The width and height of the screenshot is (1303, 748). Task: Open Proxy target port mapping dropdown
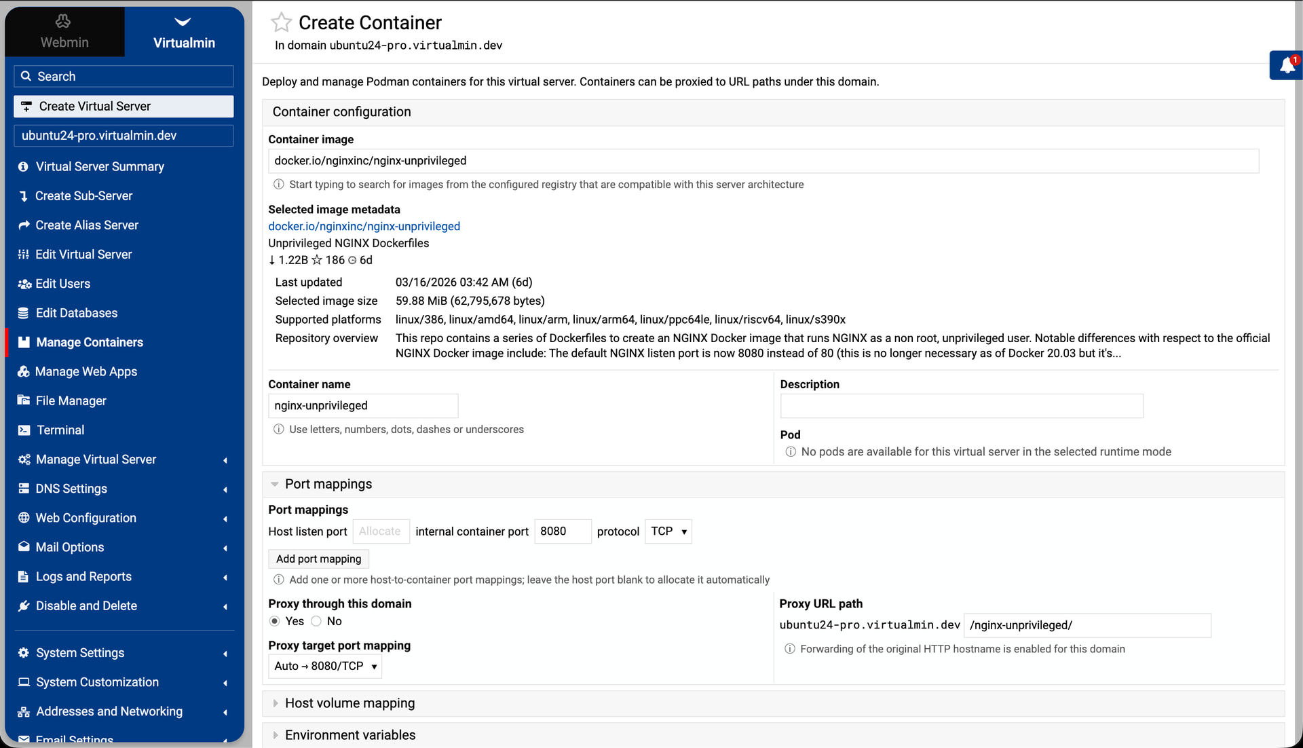tap(325, 667)
